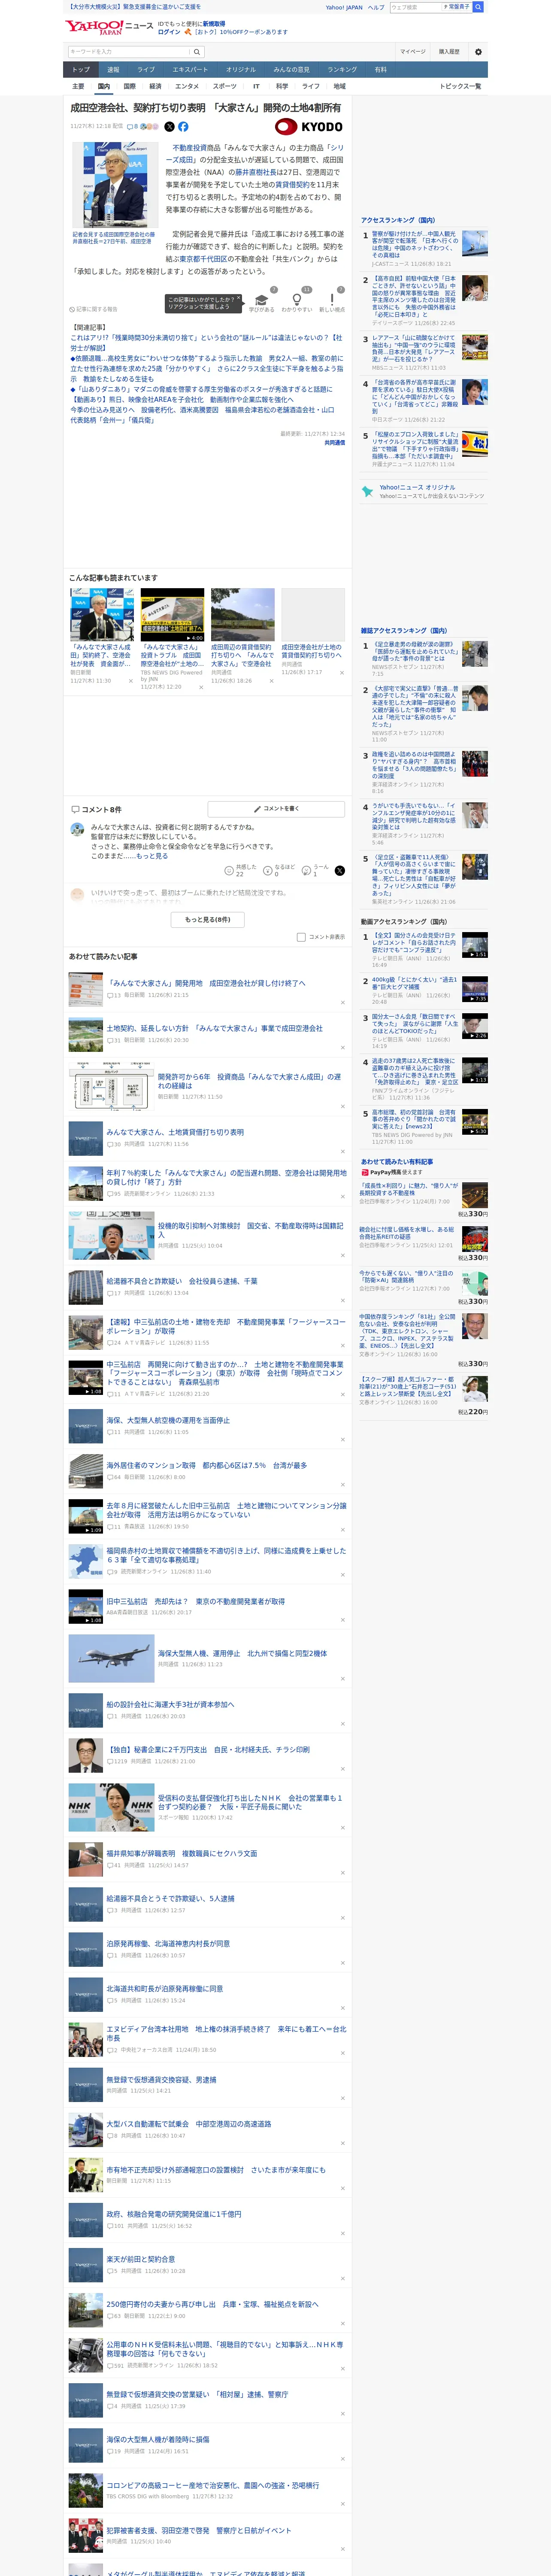
Task: Open 政府、核融合発電の研究開発促進に1千億円 article
Action: coord(173,2214)
